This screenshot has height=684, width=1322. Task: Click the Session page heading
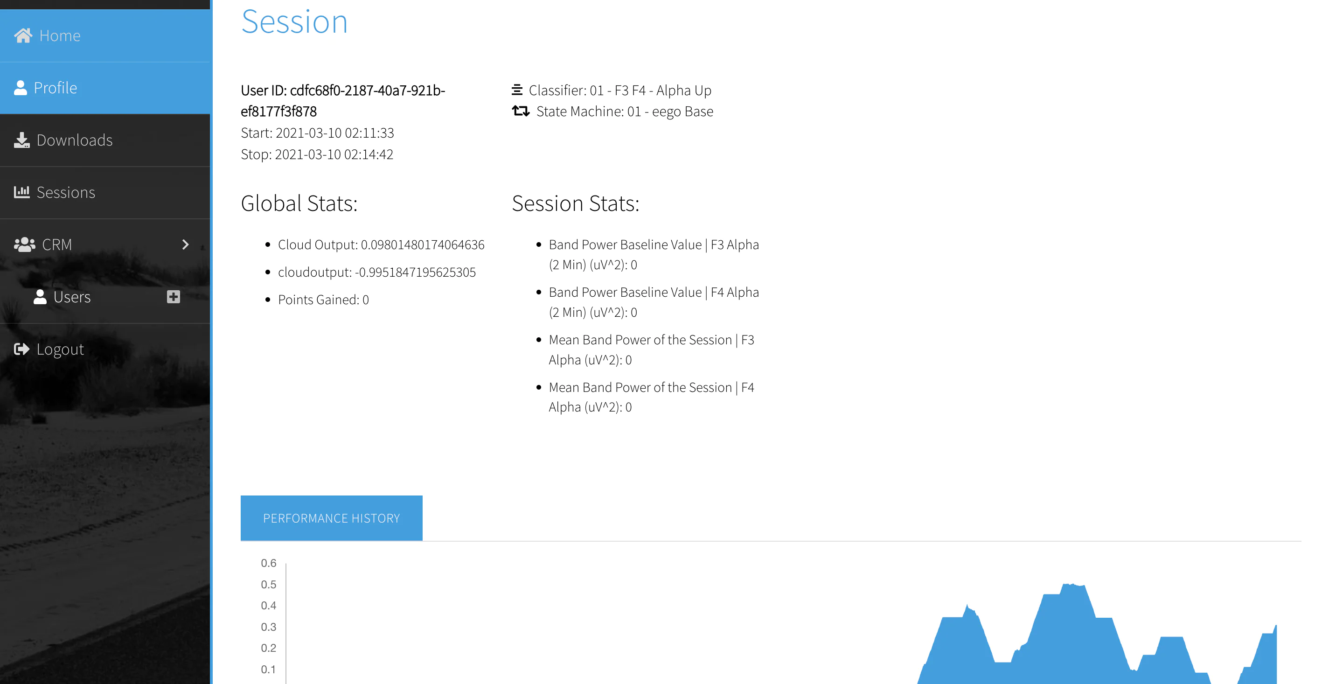(x=294, y=21)
